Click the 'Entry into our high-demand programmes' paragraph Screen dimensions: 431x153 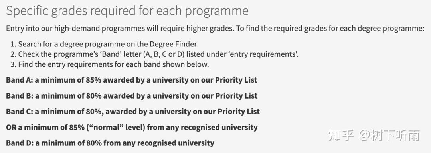[x=215, y=28]
